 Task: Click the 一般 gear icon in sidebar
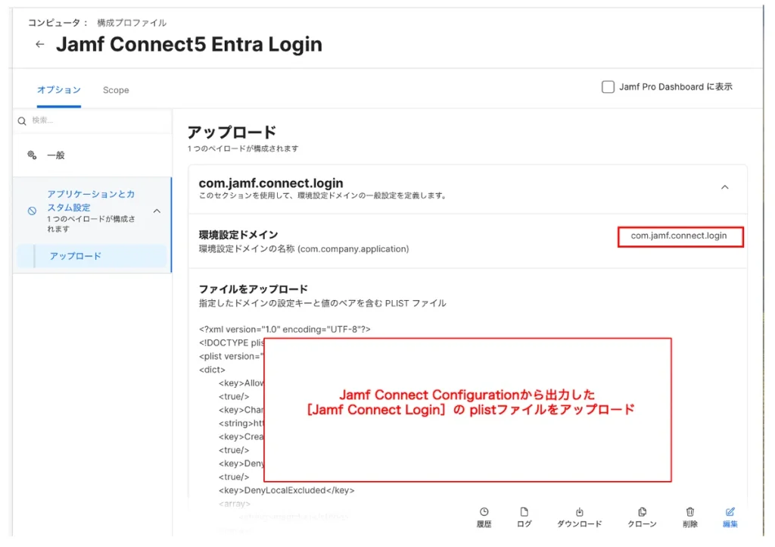[x=32, y=155]
